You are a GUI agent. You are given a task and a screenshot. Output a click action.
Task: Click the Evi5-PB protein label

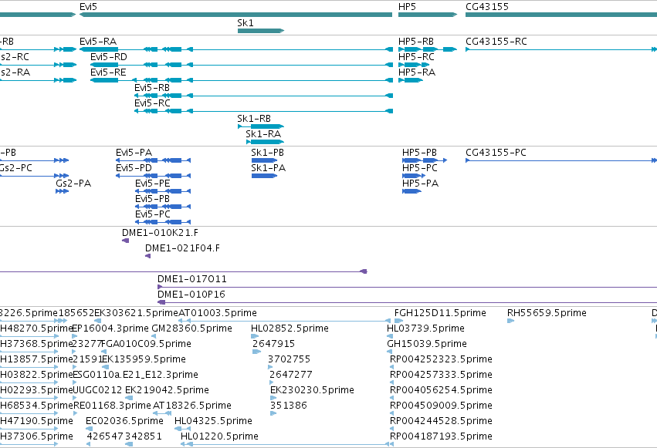point(152,199)
